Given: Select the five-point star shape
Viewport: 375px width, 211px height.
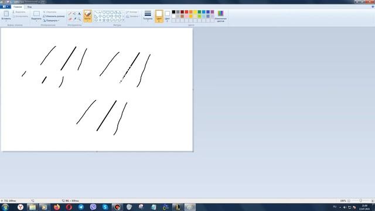Looking at the screenshot, I should [104, 21].
